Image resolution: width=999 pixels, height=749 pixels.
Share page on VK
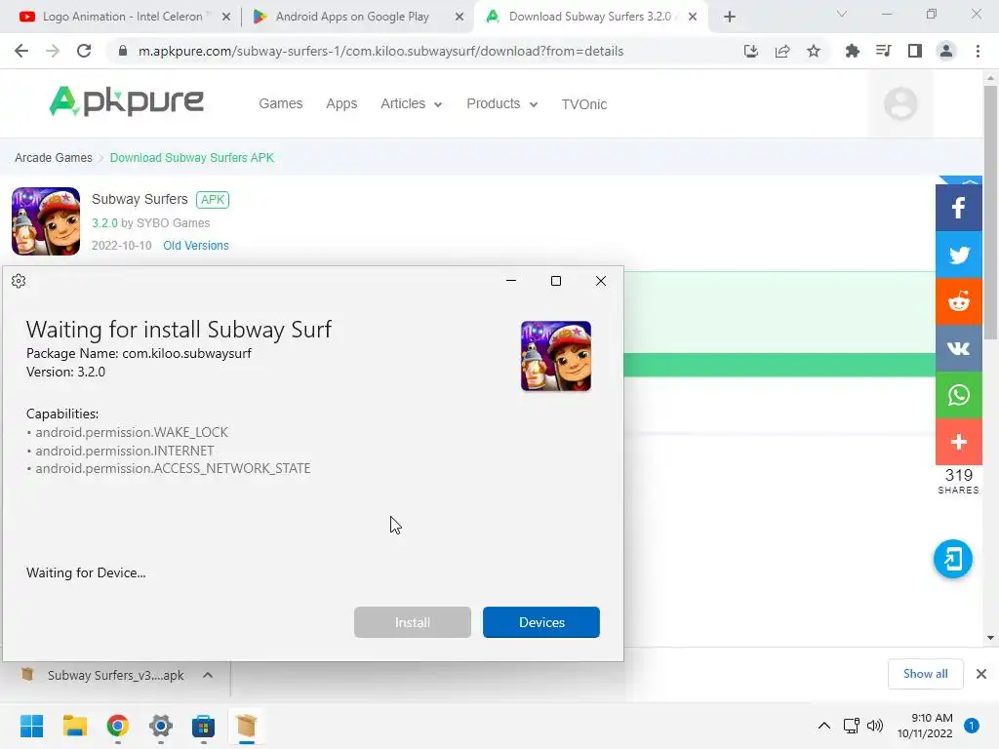[x=958, y=348]
